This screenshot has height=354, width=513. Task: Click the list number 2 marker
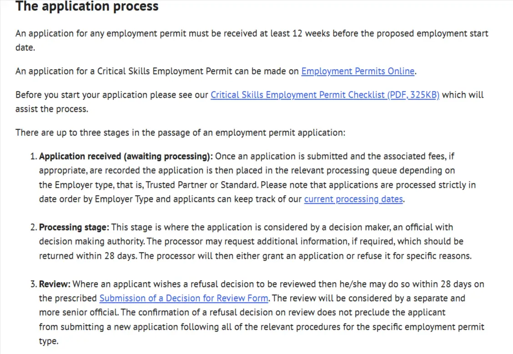tap(33, 227)
